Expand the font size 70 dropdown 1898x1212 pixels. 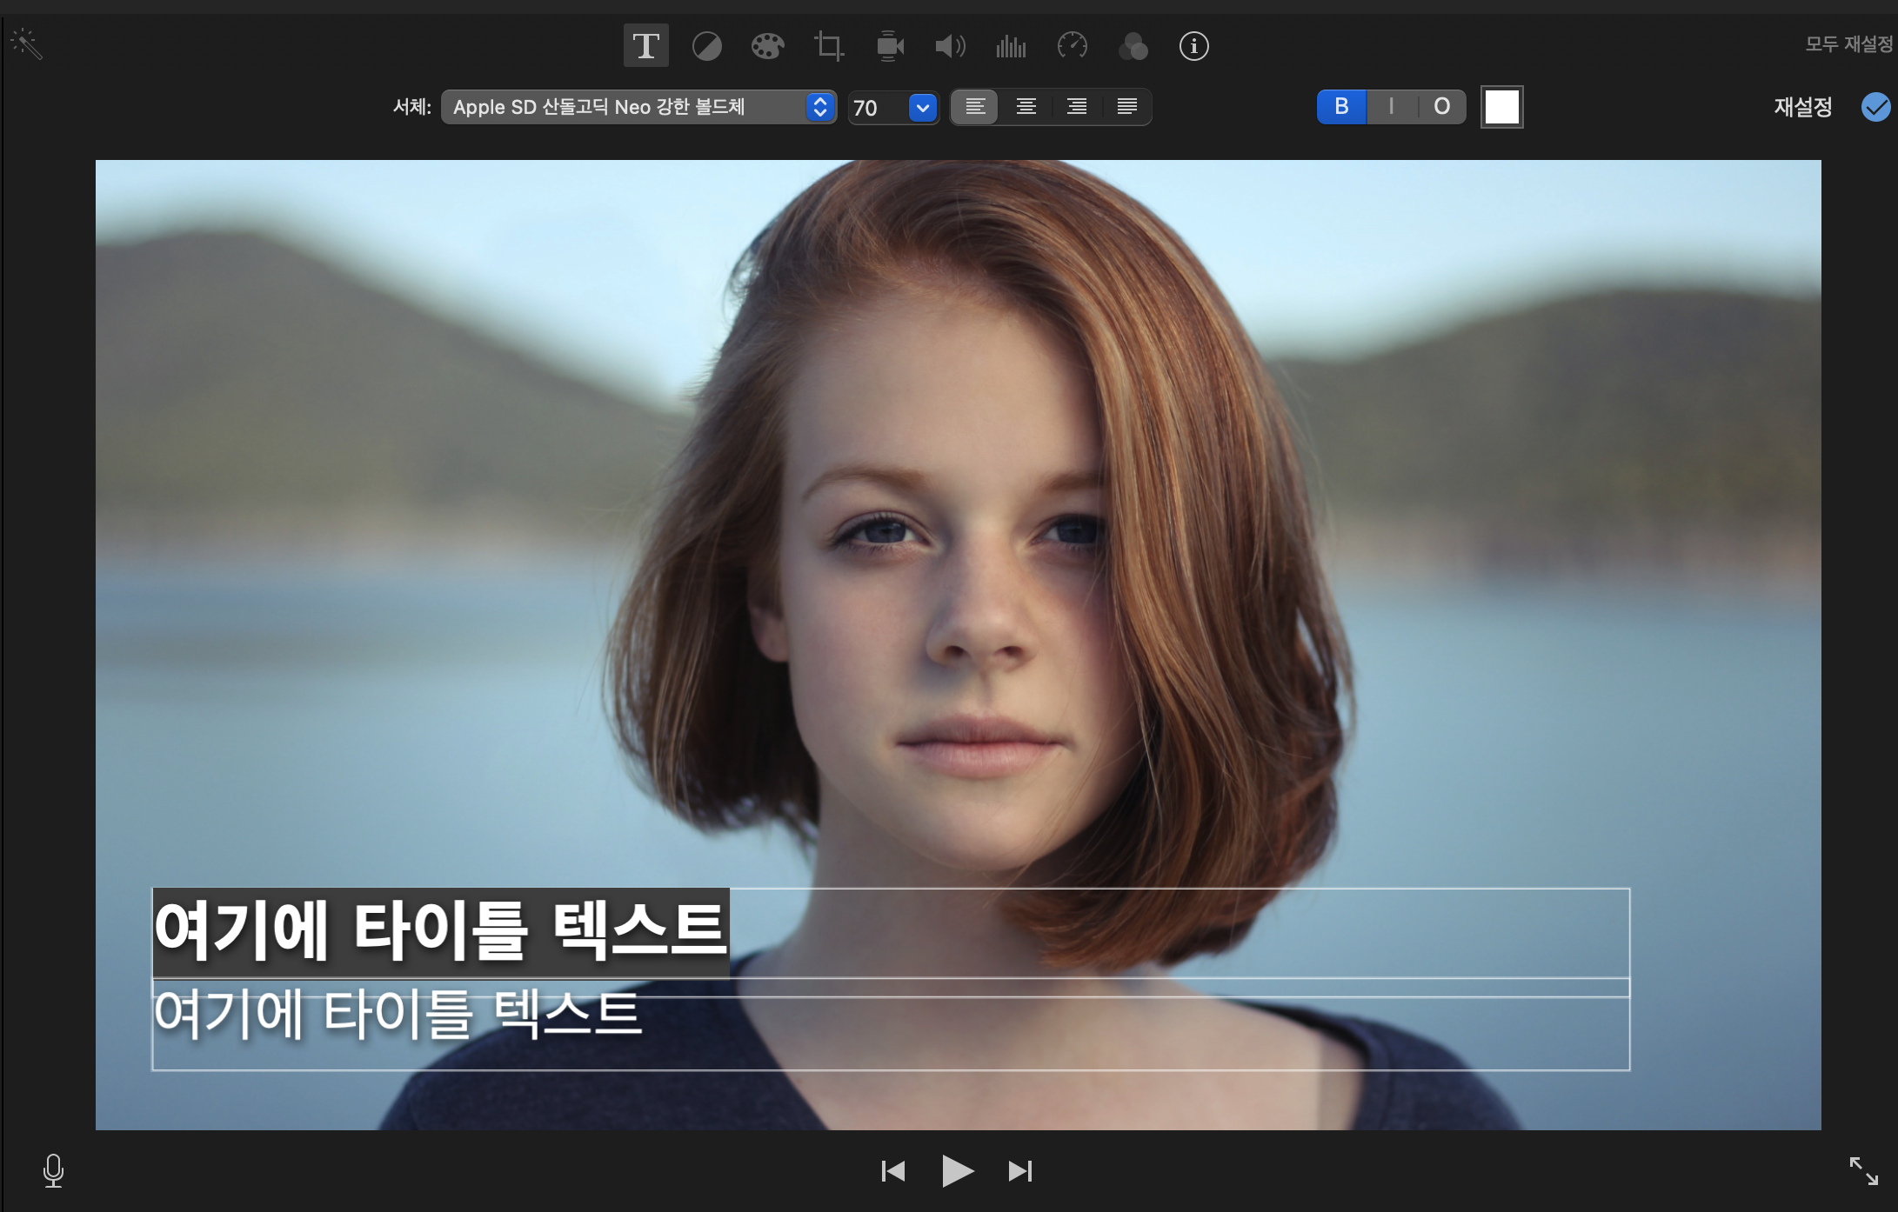coord(922,108)
